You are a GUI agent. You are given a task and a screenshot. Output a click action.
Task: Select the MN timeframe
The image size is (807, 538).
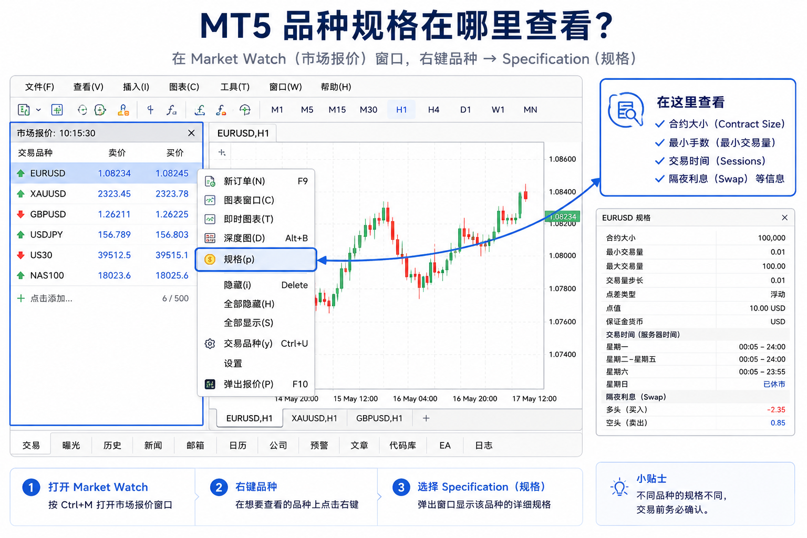tap(530, 110)
